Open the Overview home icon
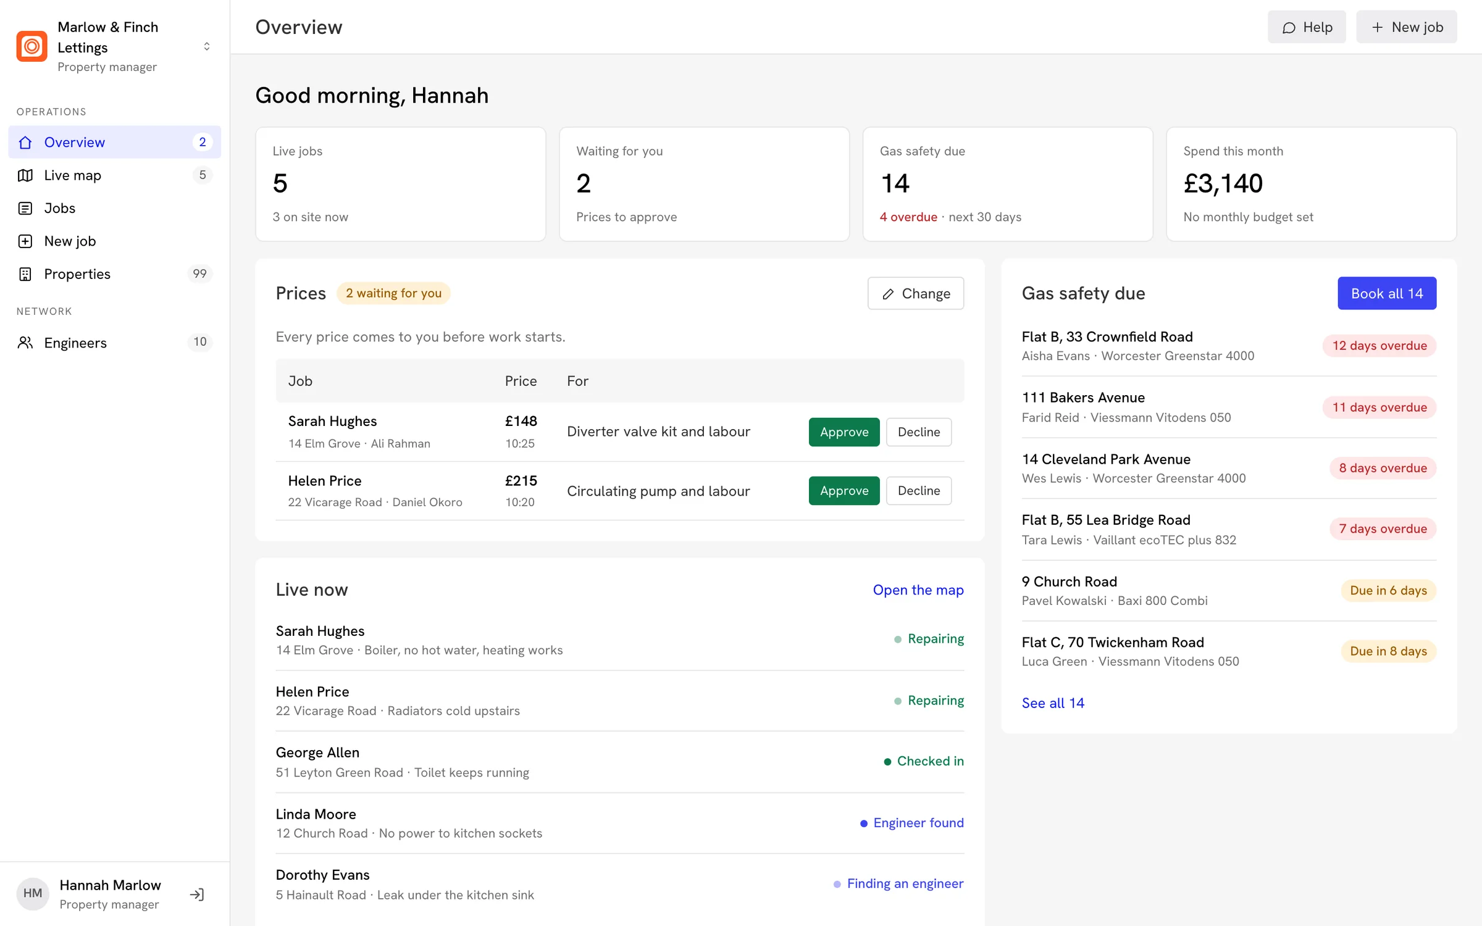The width and height of the screenshot is (1482, 926). tap(25, 142)
